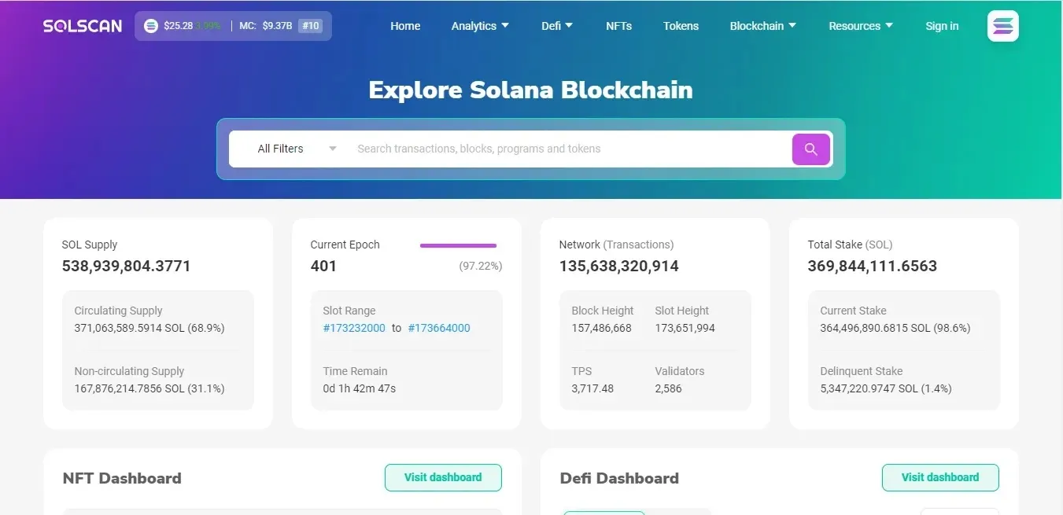Expand the Analytics menu
Screen dimensions: 1063x515
[x=480, y=26]
